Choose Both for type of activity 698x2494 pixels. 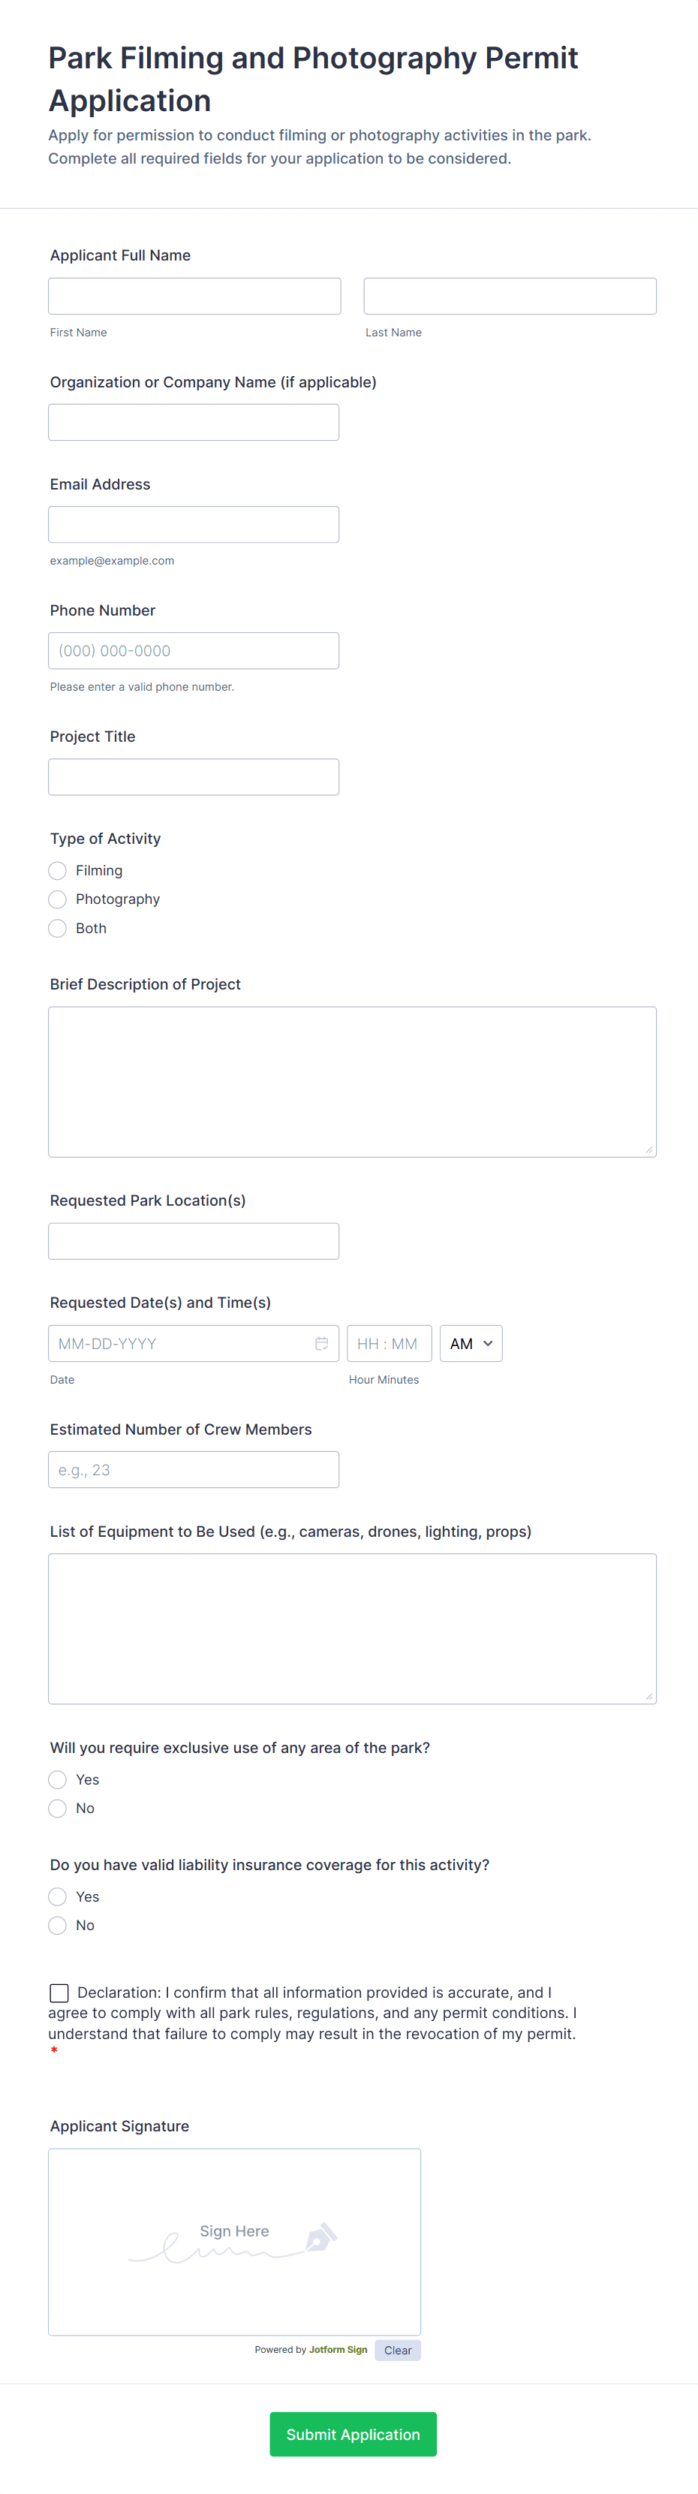pyautogui.click(x=58, y=929)
